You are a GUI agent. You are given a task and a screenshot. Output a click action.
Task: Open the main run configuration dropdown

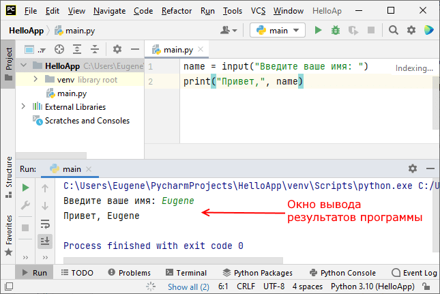click(x=278, y=30)
